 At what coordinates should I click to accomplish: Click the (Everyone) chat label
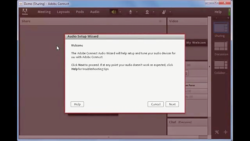pos(185,122)
